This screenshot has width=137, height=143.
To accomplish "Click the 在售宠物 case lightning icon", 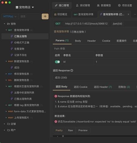I will tap(12, 49).
